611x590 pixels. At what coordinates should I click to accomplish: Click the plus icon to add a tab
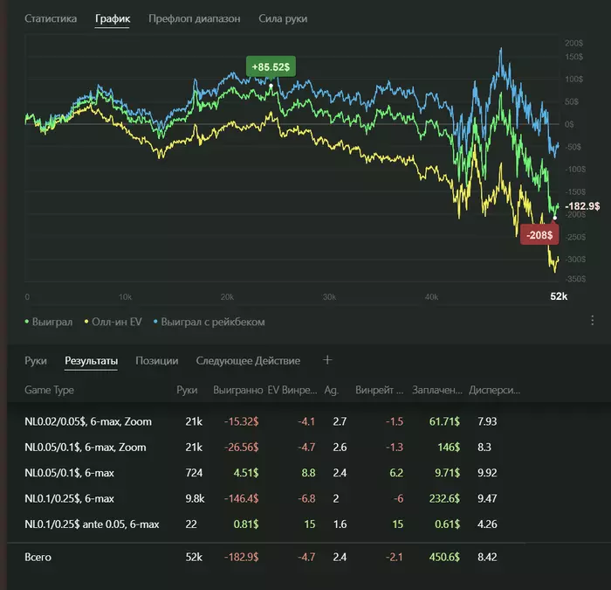pyautogui.click(x=327, y=359)
